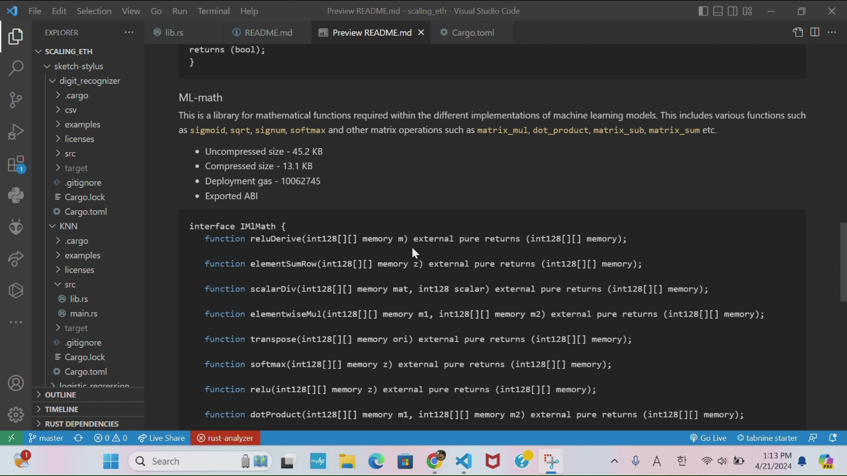Open the Extensions view with badge
This screenshot has width=847, height=476.
(x=16, y=163)
